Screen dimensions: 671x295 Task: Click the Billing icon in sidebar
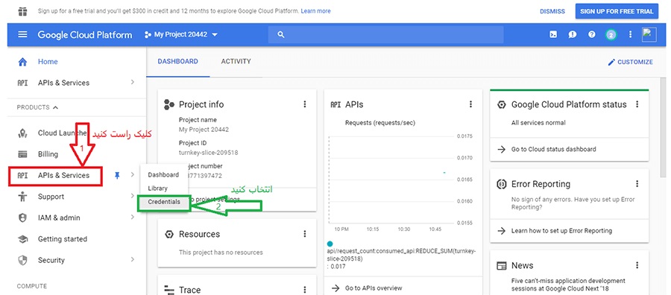tap(22, 154)
